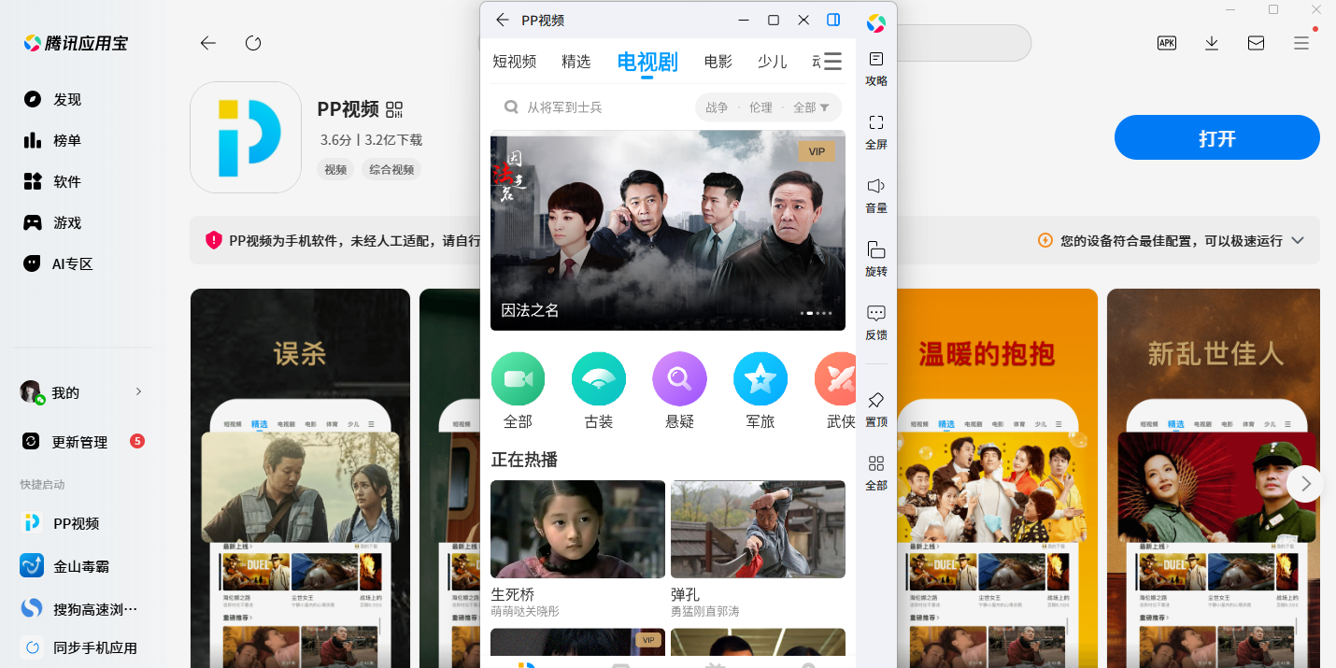
Task: Go back in 腾讯应用宝 window
Action: point(208,43)
